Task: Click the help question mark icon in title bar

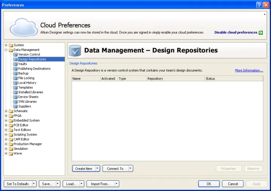Action: [259, 5]
